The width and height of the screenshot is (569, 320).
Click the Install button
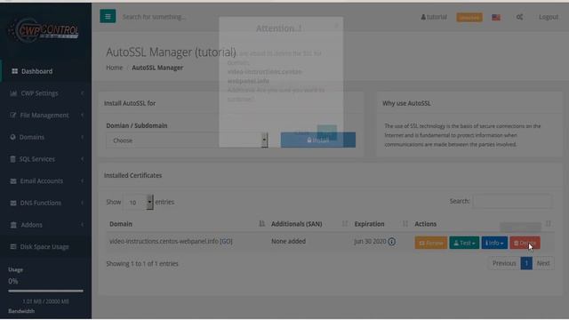[318, 140]
